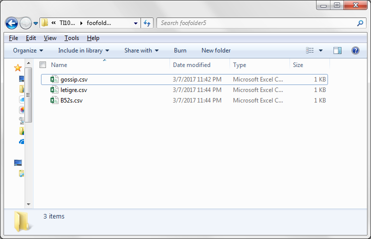Viewport: 371px width, 239px height.
Task: Open Favorites star in navigation pane
Action: [x=17, y=67]
